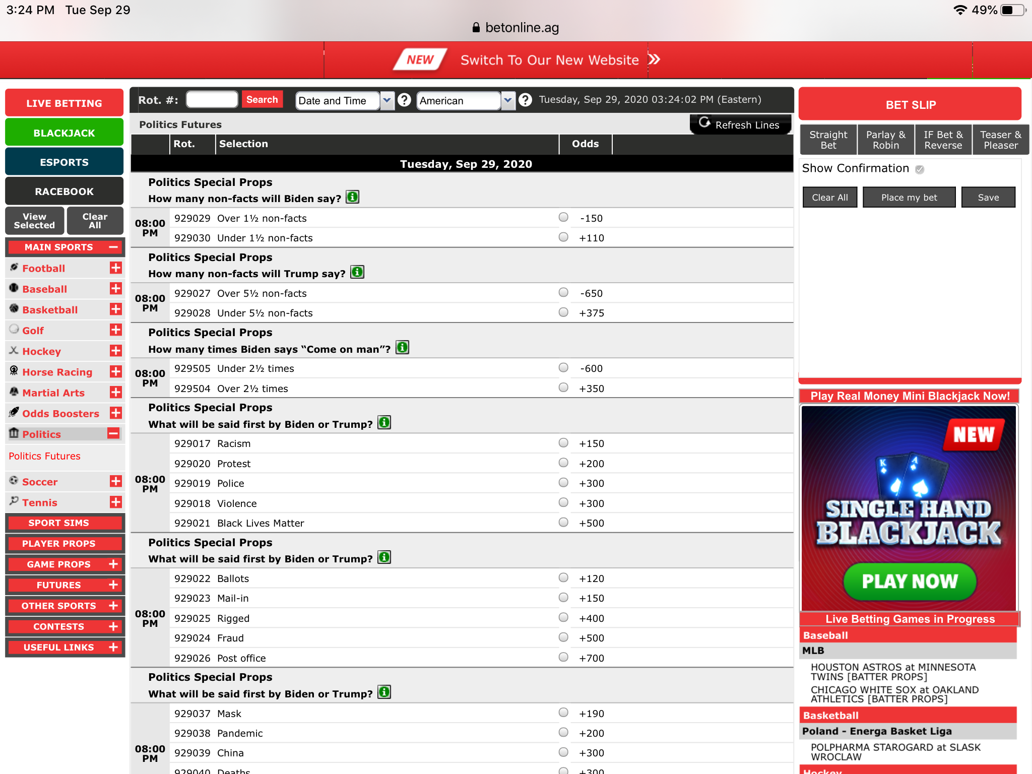The width and height of the screenshot is (1032, 774).
Task: Open the Politics Futures sidebar link
Action: tap(44, 456)
